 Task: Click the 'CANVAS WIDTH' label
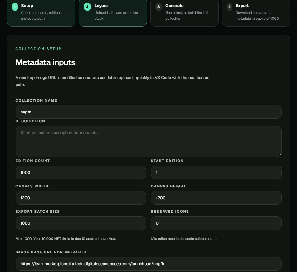(32, 186)
